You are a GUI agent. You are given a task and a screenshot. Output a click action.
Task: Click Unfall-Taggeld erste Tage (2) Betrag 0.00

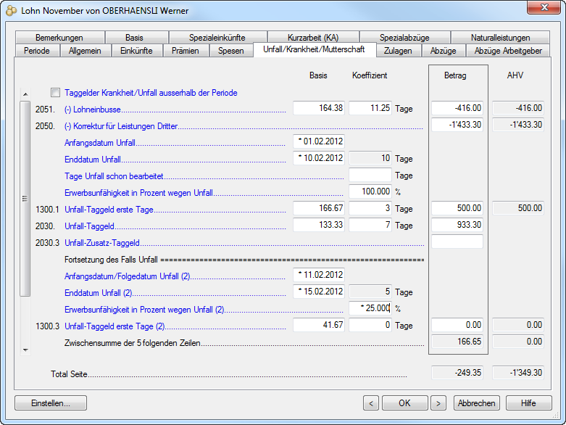(457, 325)
